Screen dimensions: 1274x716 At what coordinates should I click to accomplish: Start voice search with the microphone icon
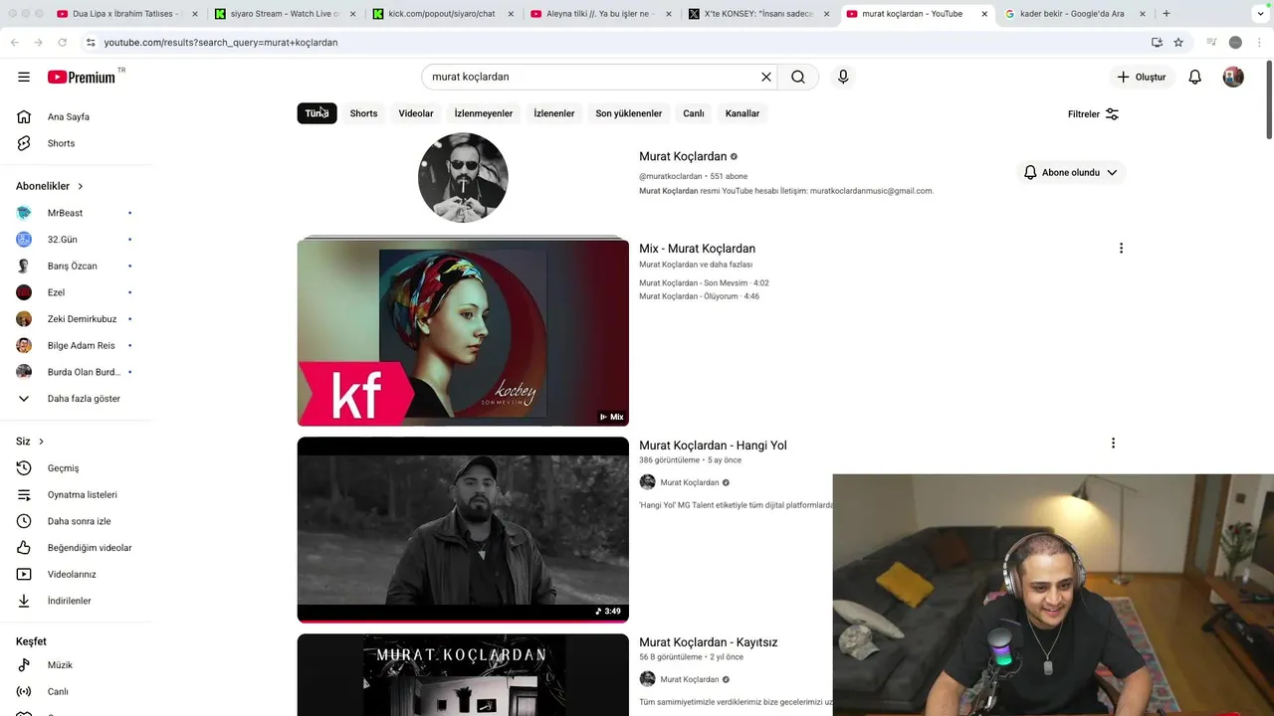pos(843,77)
